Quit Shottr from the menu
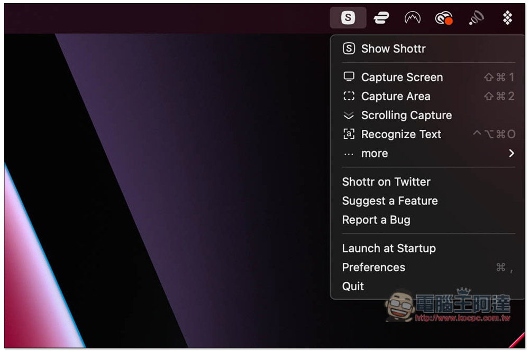The image size is (529, 352). tap(428, 287)
